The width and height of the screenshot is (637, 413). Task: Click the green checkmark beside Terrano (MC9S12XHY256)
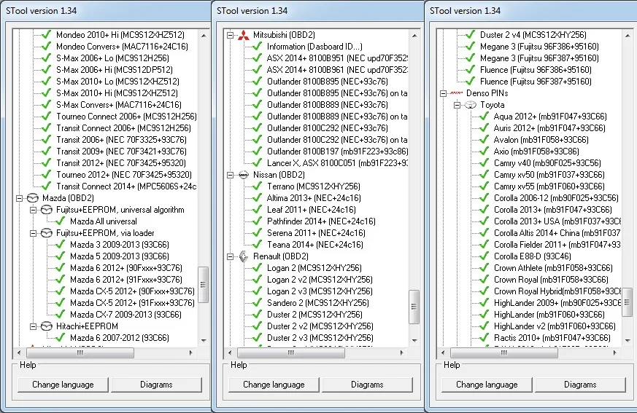[257, 186]
